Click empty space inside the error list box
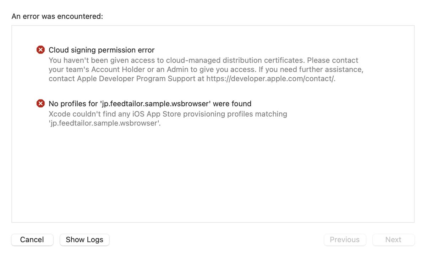426x257 pixels. point(213,174)
